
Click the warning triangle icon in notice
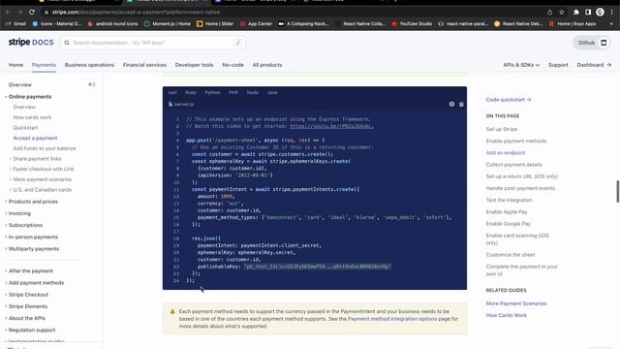tap(172, 312)
